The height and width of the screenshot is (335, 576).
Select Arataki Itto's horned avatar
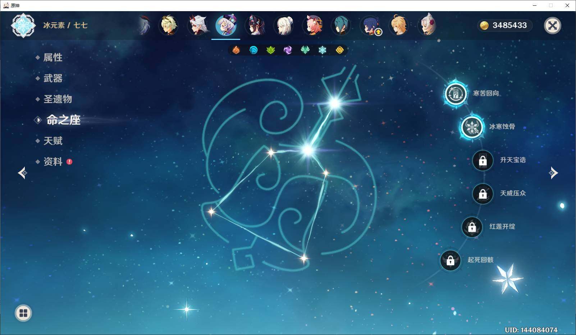[x=197, y=26]
